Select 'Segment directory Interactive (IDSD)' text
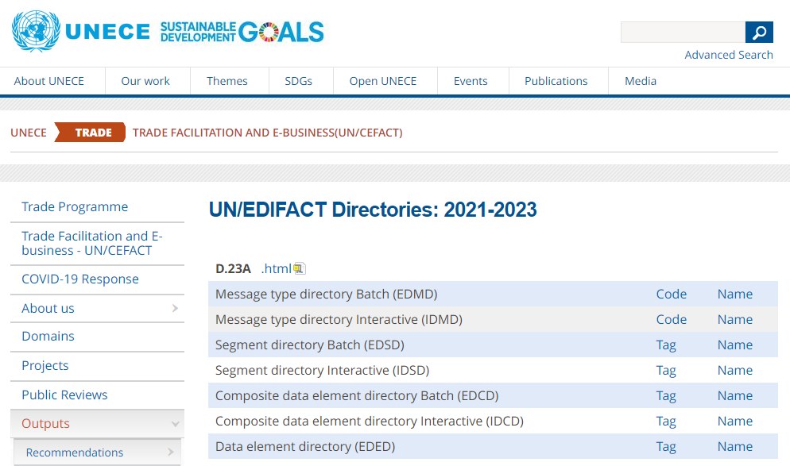The image size is (790, 466). (322, 371)
